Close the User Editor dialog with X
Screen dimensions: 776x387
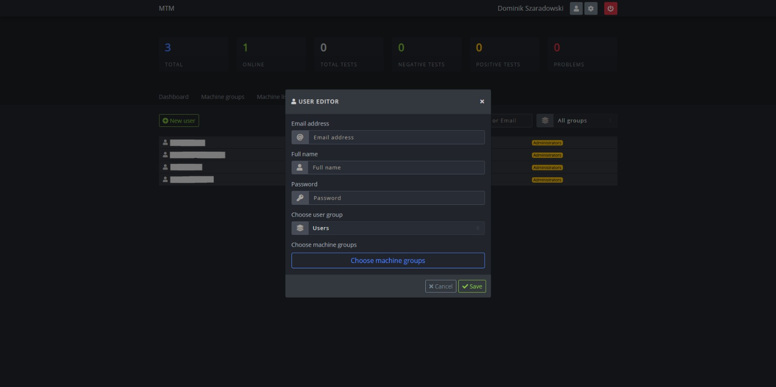tap(482, 102)
